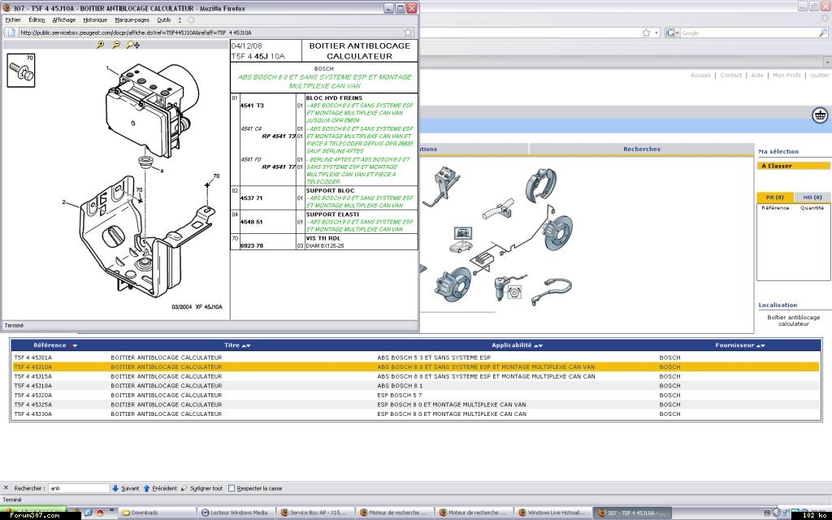The height and width of the screenshot is (520, 832).
Task: Select row T5F 4 45J25A
Action: coord(415,405)
